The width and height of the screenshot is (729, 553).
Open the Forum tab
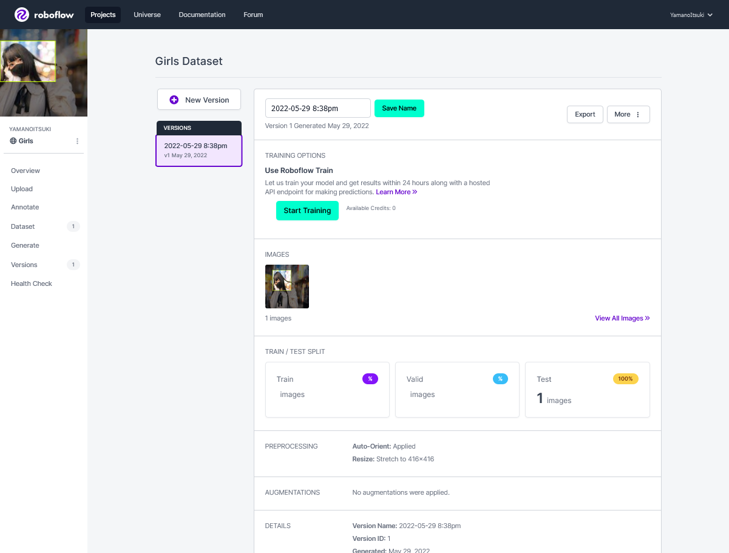(253, 15)
